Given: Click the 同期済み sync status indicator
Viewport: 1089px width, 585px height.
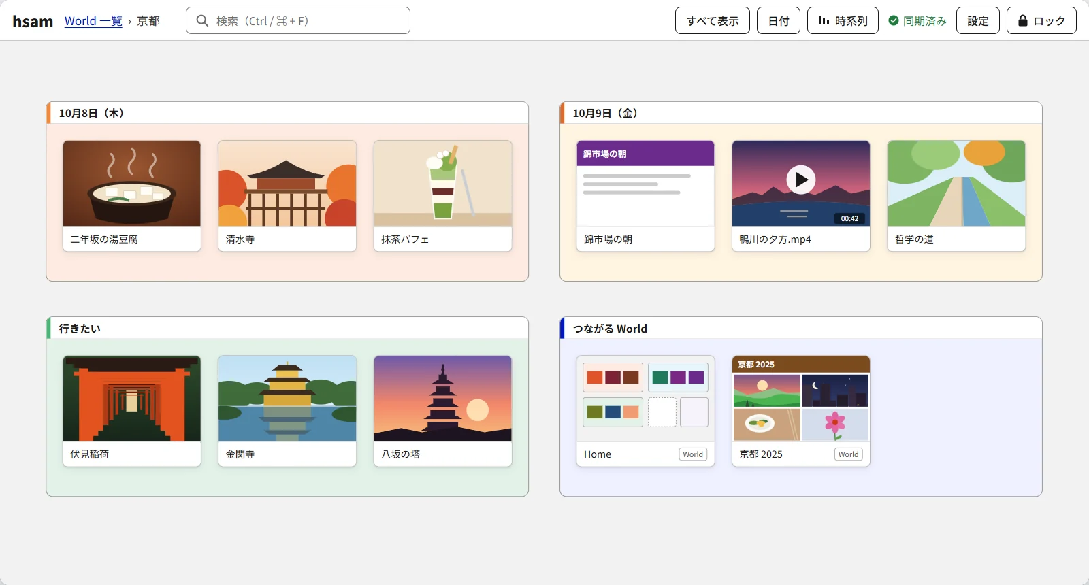Looking at the screenshot, I should (x=917, y=21).
